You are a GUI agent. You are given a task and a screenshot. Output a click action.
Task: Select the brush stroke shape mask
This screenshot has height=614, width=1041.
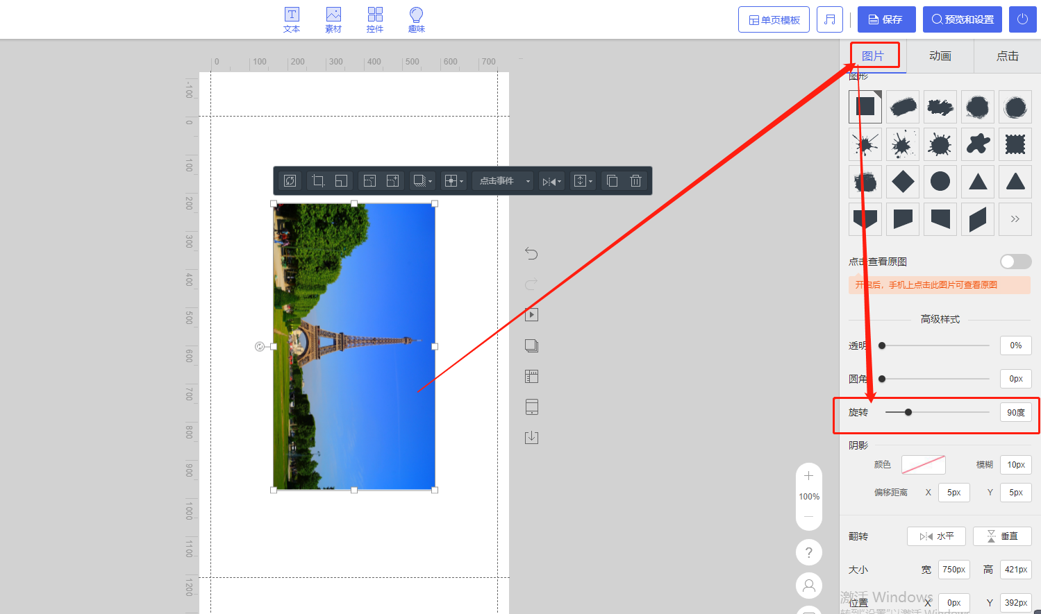point(903,107)
